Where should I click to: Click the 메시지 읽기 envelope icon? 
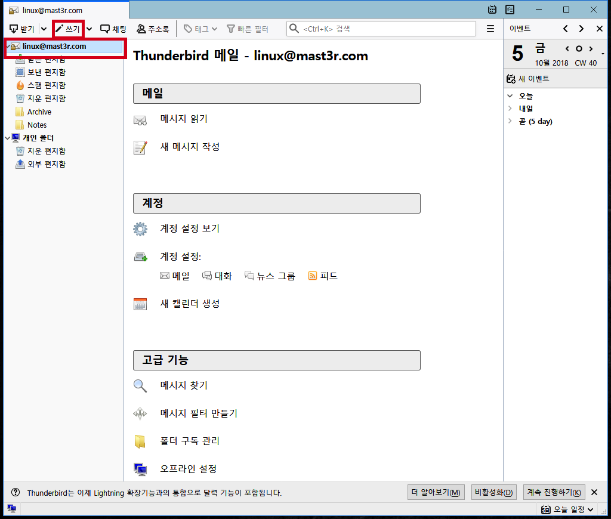click(x=140, y=121)
